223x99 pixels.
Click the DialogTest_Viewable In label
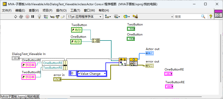pyautogui.click(x=29, y=54)
